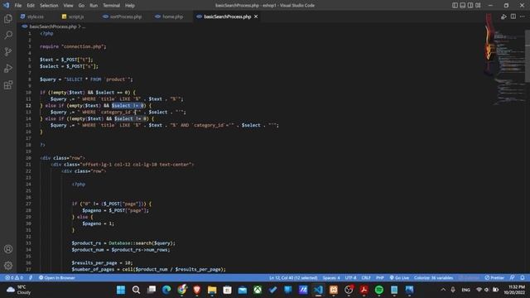Close the basicSearchProcess.php tab
530x298 pixels.
pos(256,17)
